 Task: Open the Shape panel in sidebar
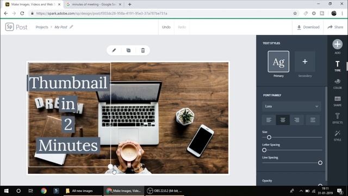pos(337,101)
